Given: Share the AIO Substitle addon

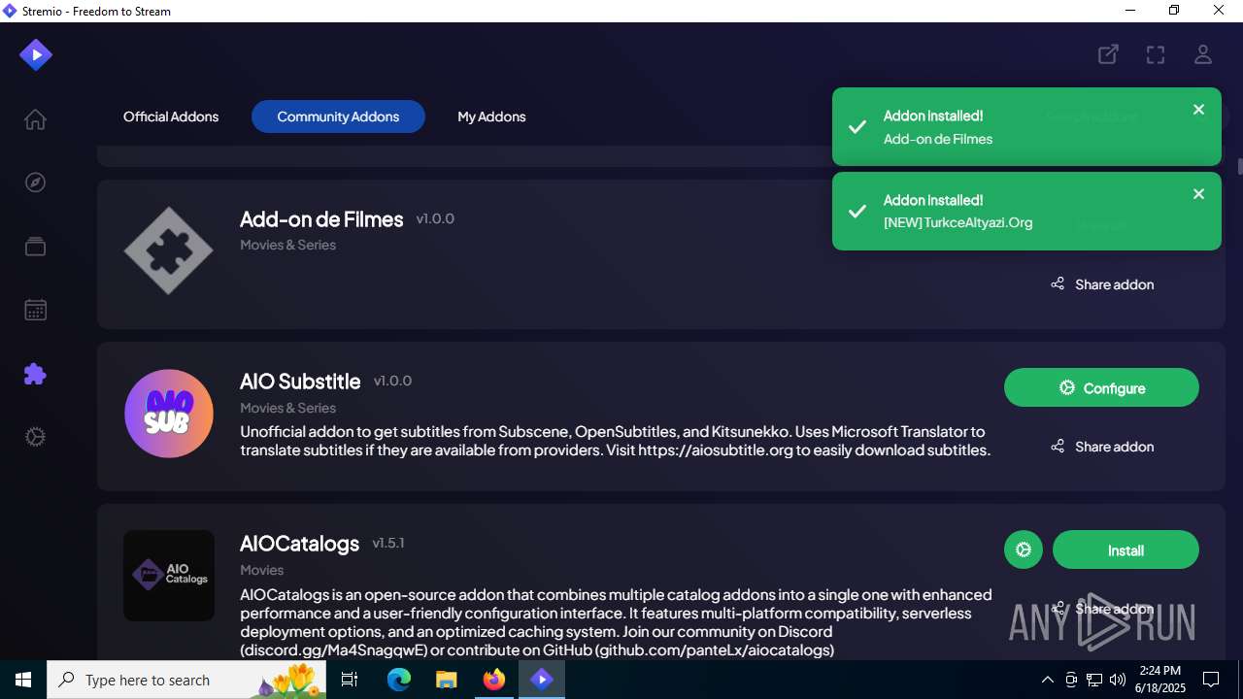Looking at the screenshot, I should pos(1102,447).
